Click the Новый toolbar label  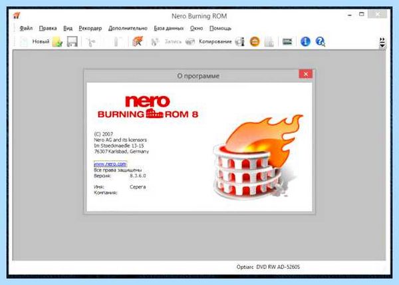(x=41, y=41)
